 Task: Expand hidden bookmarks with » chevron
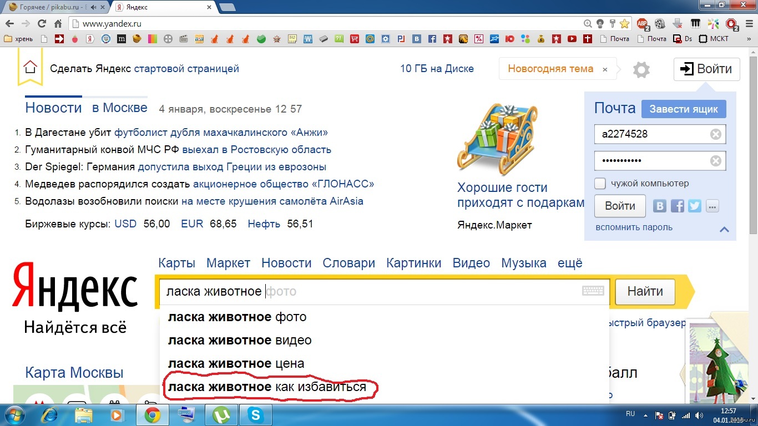749,39
